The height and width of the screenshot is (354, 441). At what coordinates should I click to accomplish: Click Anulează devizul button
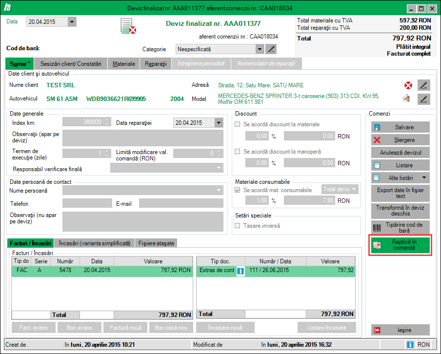(400, 153)
